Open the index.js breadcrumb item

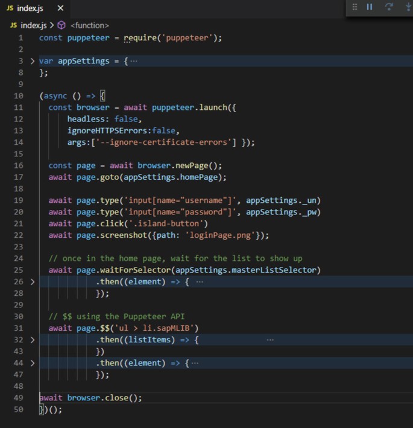click(34, 25)
